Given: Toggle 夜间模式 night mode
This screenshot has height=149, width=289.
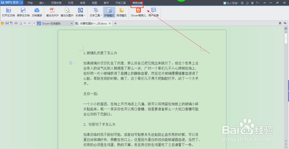Looking at the screenshot, I should tap(121, 12).
